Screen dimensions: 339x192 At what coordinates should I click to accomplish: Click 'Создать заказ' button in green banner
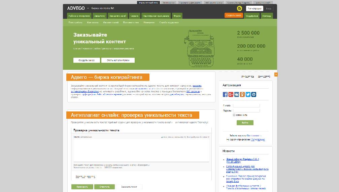click(x=87, y=60)
